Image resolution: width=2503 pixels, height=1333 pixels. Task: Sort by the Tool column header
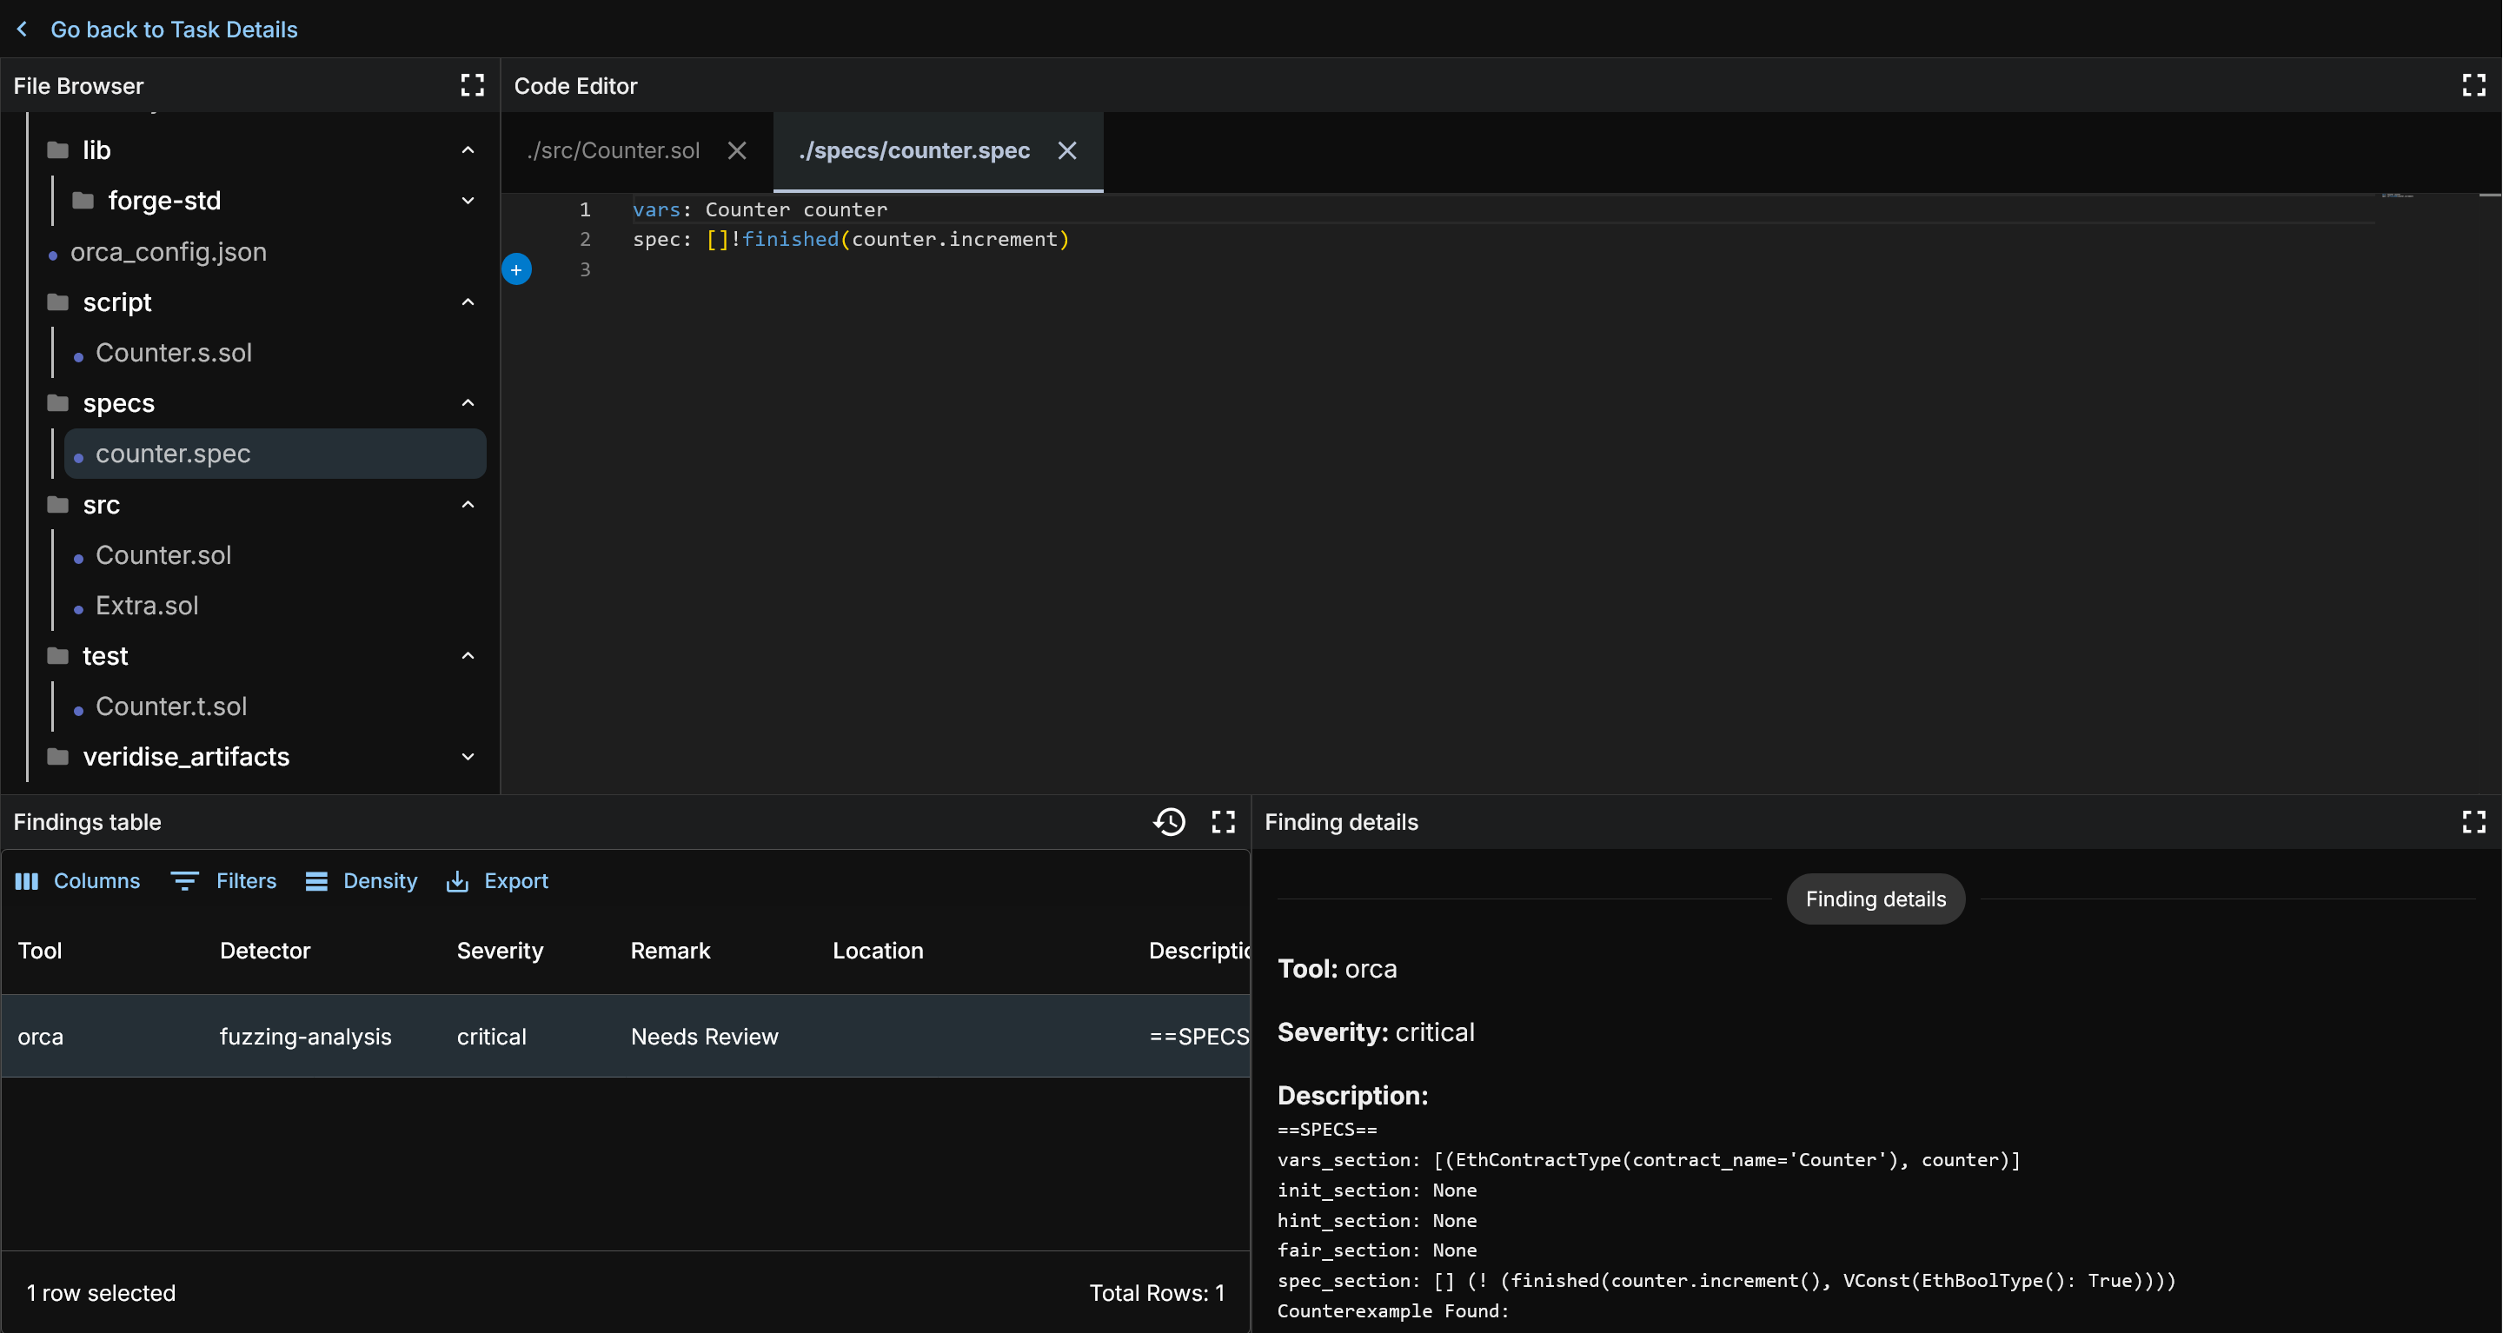tap(40, 950)
